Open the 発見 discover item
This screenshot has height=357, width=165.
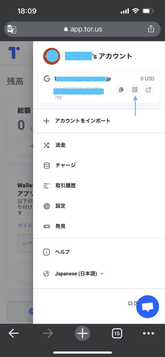pyautogui.click(x=99, y=226)
